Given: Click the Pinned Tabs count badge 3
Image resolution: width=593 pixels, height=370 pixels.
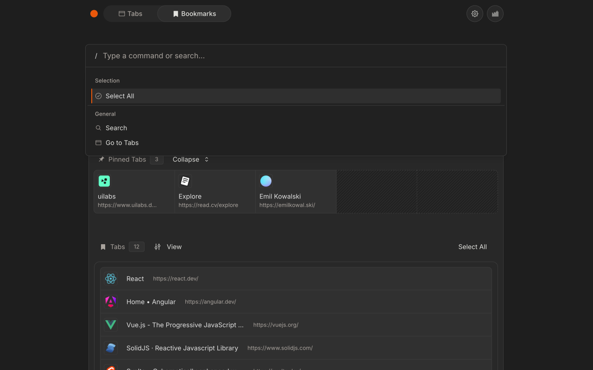Looking at the screenshot, I should point(157,160).
